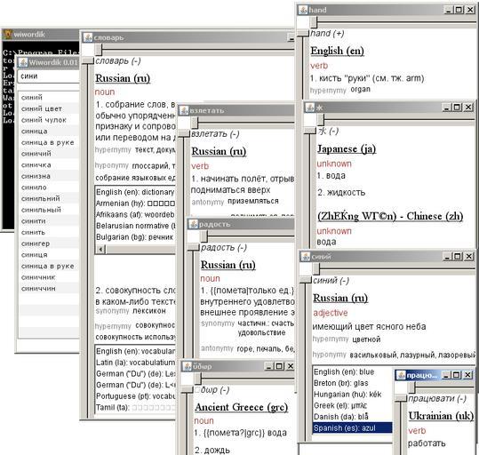Click the Java icon in hand window title
Image resolution: width=479 pixels, height=455 pixels.
(303, 10)
